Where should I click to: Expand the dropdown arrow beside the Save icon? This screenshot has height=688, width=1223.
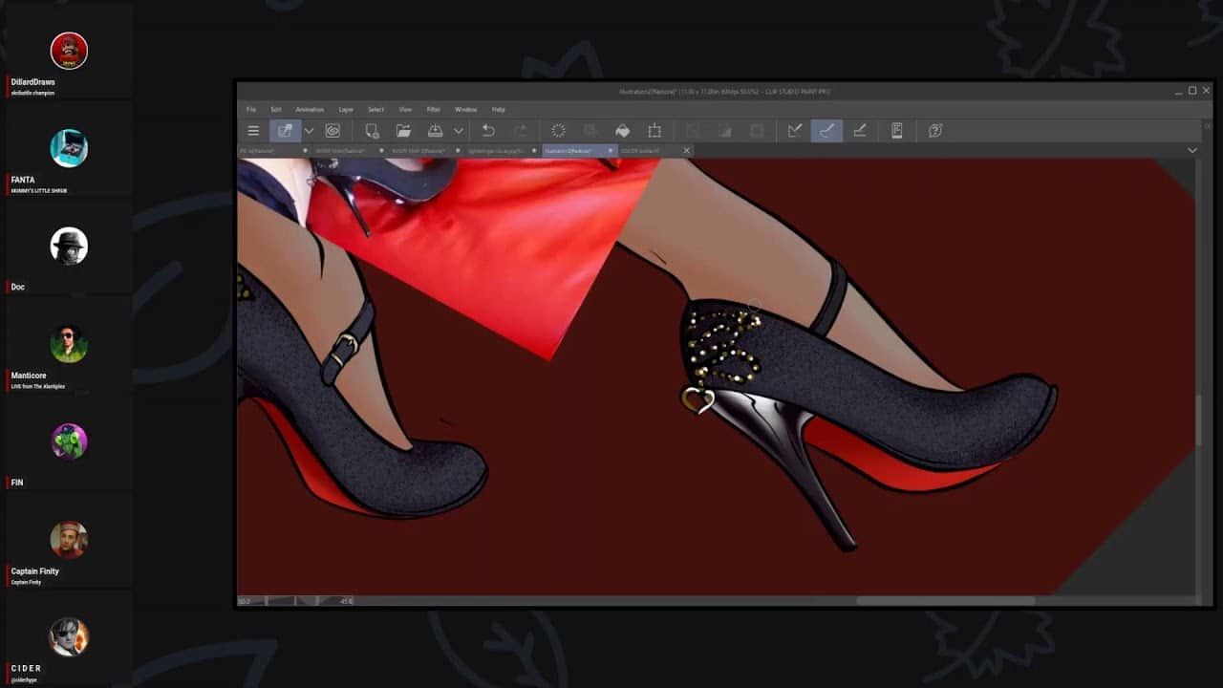click(x=459, y=131)
